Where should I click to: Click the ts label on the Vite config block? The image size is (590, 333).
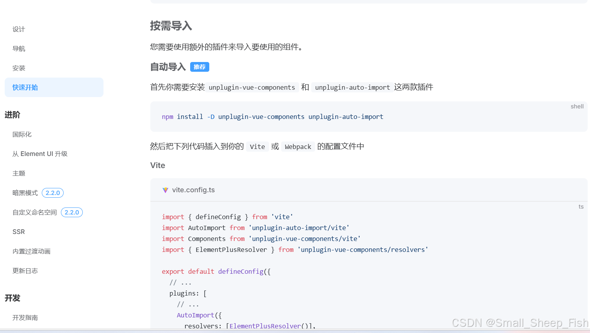[581, 206]
